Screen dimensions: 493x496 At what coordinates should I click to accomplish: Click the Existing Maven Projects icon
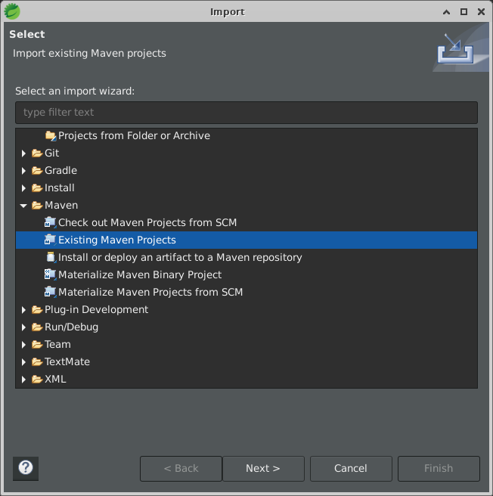coord(51,240)
